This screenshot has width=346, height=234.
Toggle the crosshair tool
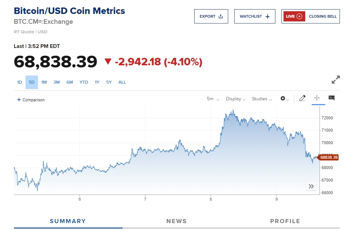click(317, 98)
